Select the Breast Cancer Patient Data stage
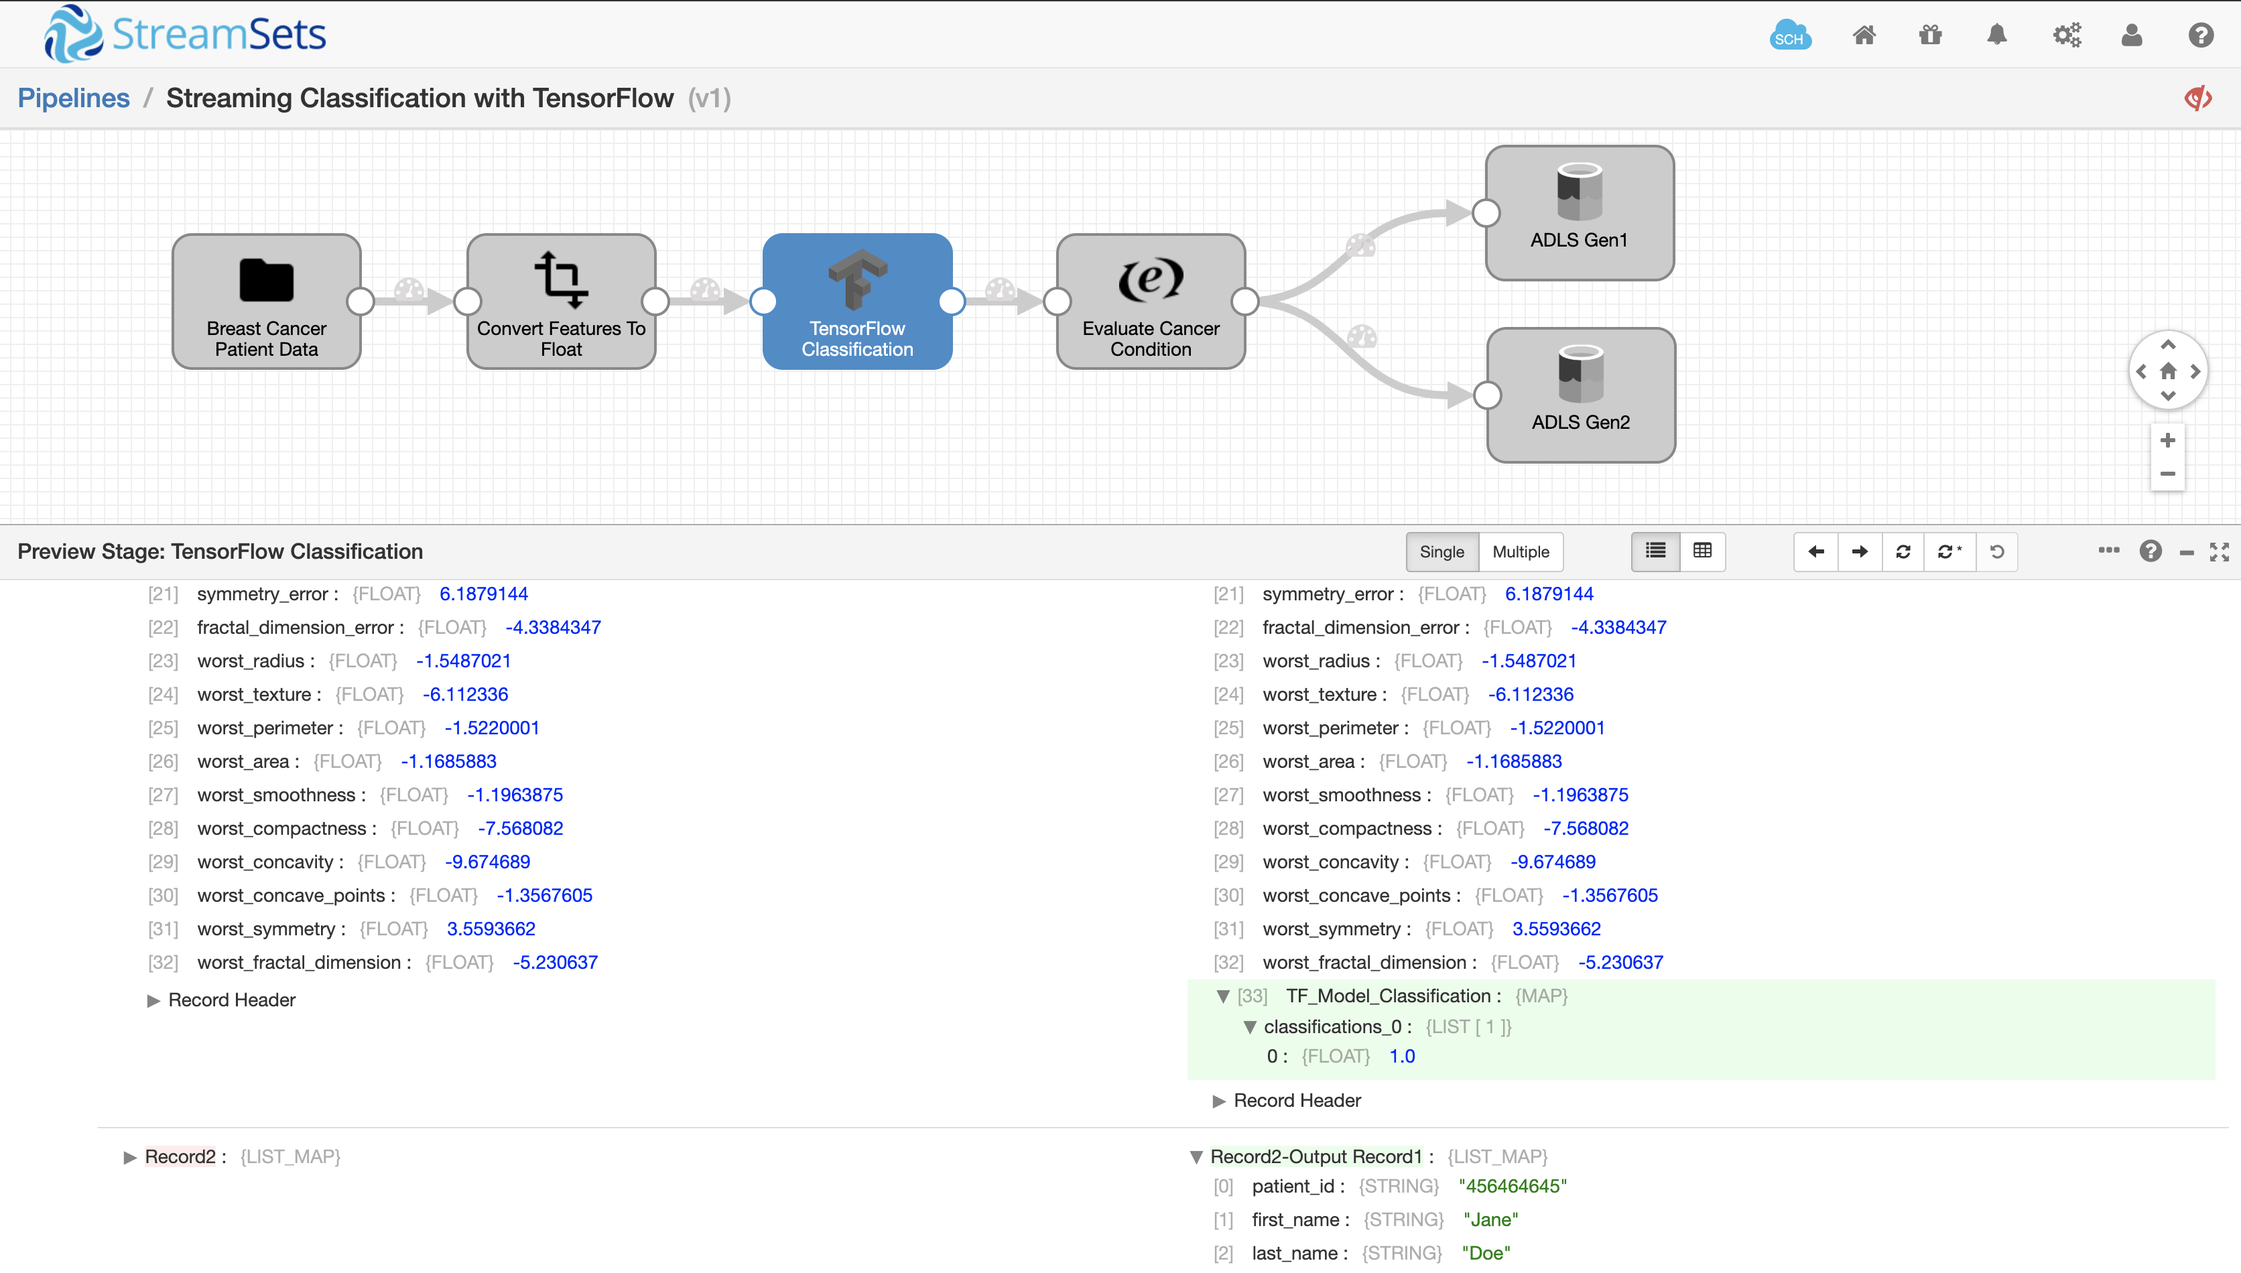The height and width of the screenshot is (1273, 2241). (x=267, y=301)
